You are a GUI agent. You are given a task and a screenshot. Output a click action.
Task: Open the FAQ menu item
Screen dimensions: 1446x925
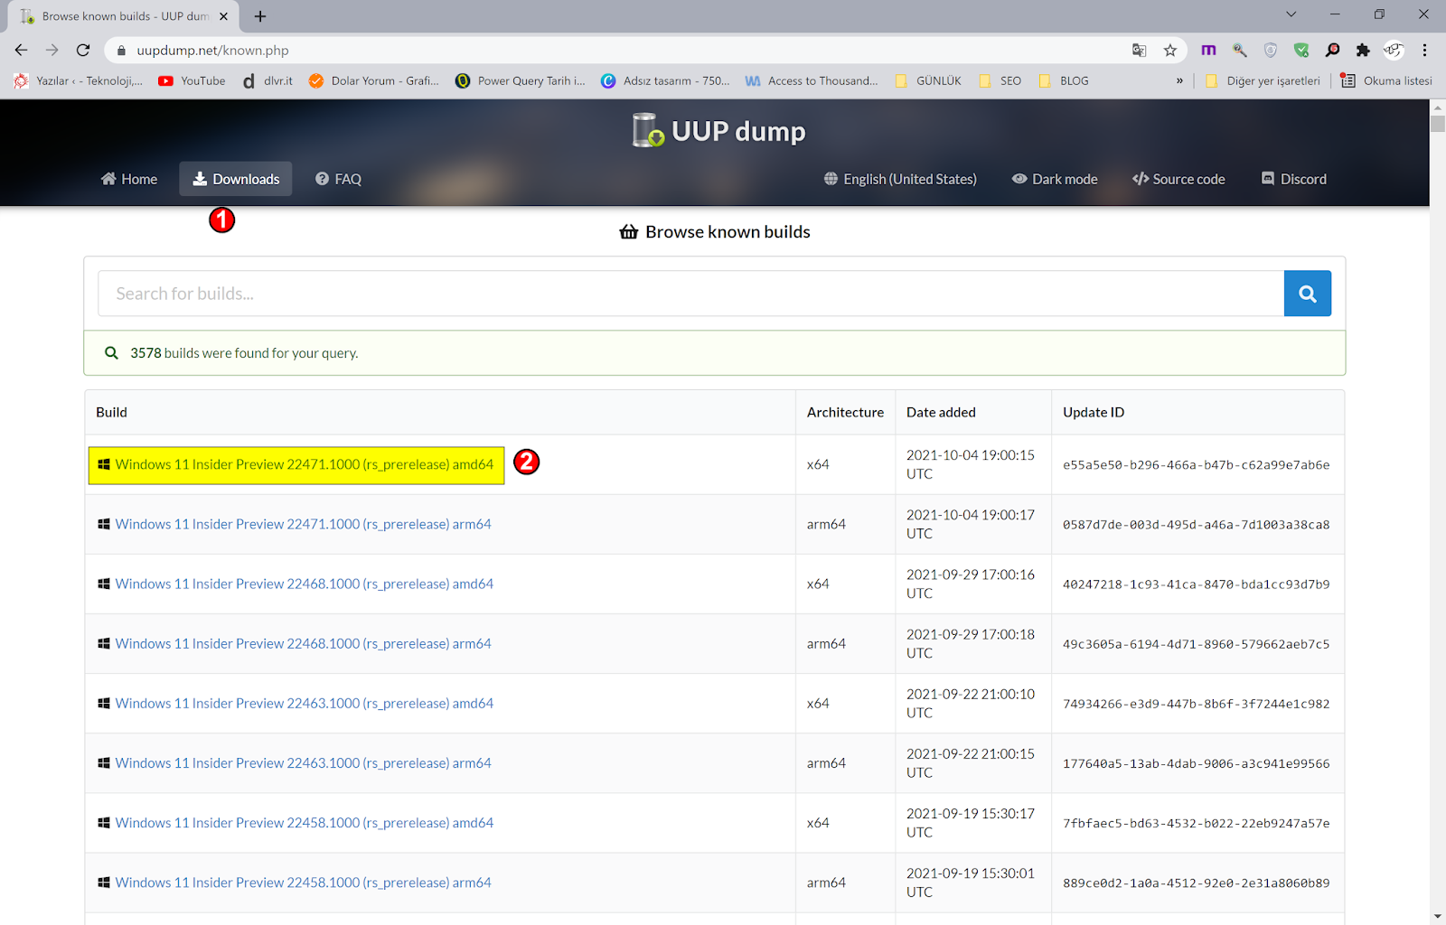(338, 179)
